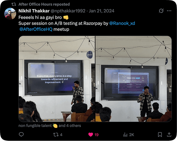Click 'After Office Hours reposted' label
Screen dimensions: 177x141
[44, 4]
